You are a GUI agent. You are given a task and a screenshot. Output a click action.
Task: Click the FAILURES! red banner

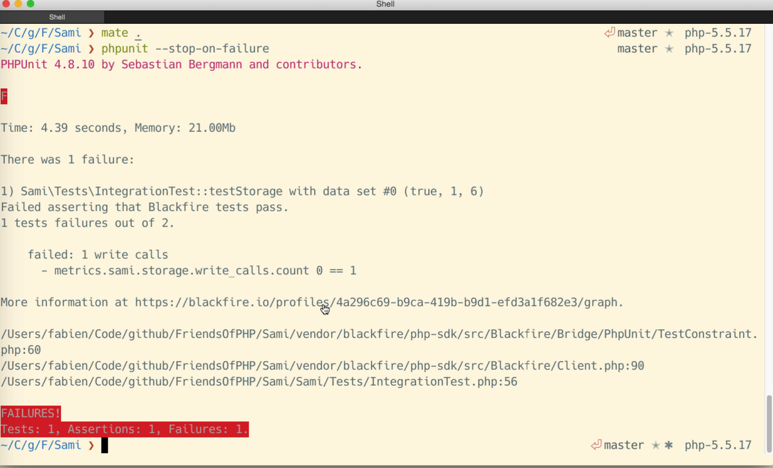[31, 413]
